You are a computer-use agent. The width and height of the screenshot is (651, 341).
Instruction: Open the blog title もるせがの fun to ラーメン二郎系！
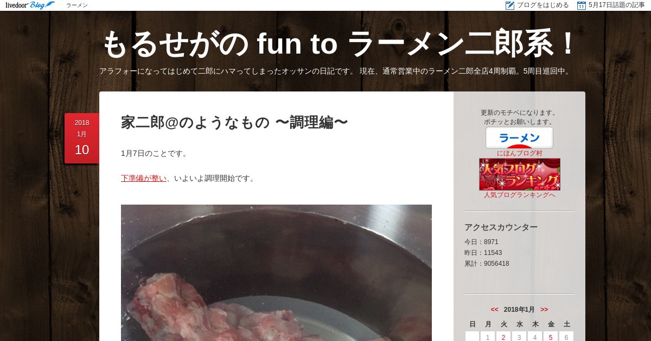(339, 43)
